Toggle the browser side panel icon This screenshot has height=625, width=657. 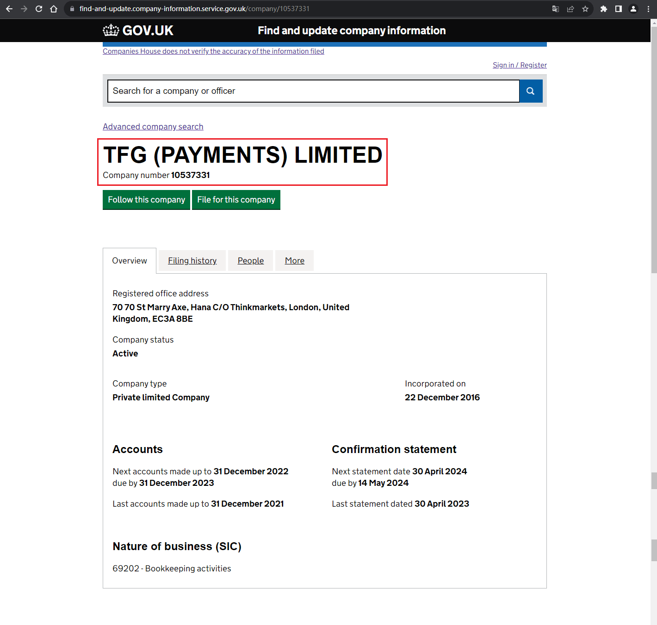(619, 9)
